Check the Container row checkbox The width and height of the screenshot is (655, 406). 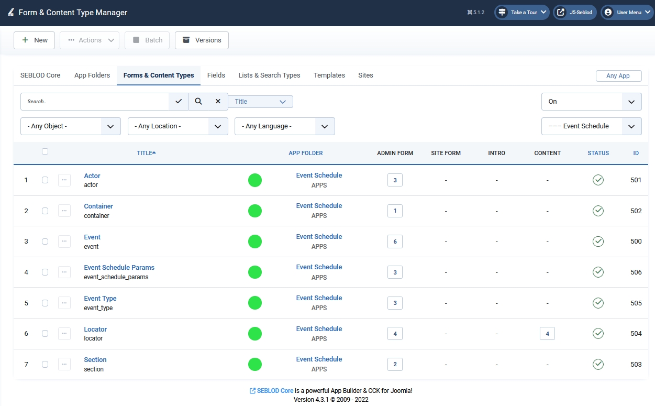tap(45, 211)
